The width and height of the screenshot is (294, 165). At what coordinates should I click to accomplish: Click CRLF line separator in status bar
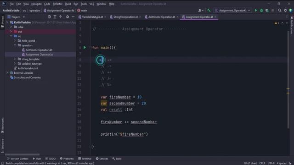(x=262, y=163)
